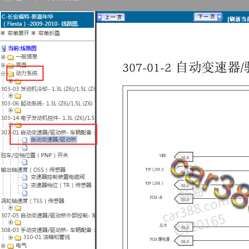
Task: Select the 电气 tree label
Action: pyautogui.click(x=21, y=246)
